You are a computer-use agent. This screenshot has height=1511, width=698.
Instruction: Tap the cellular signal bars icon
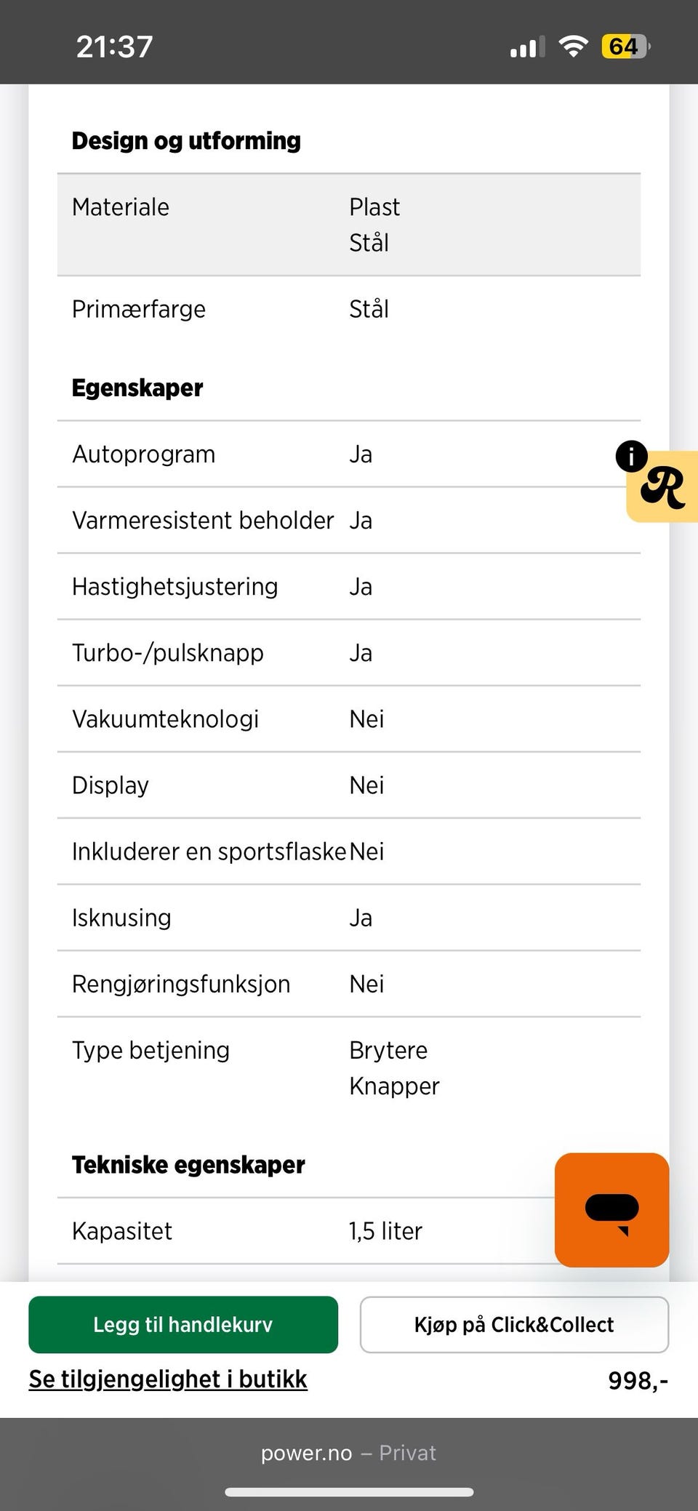coord(527,47)
